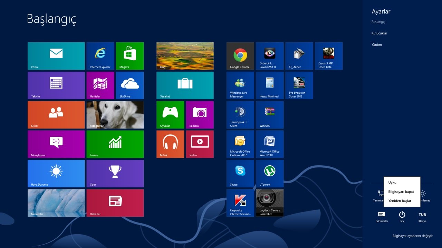Viewport: 442px width, 248px height.
Task: Open Logitech Camera Controller
Action: (x=270, y=203)
